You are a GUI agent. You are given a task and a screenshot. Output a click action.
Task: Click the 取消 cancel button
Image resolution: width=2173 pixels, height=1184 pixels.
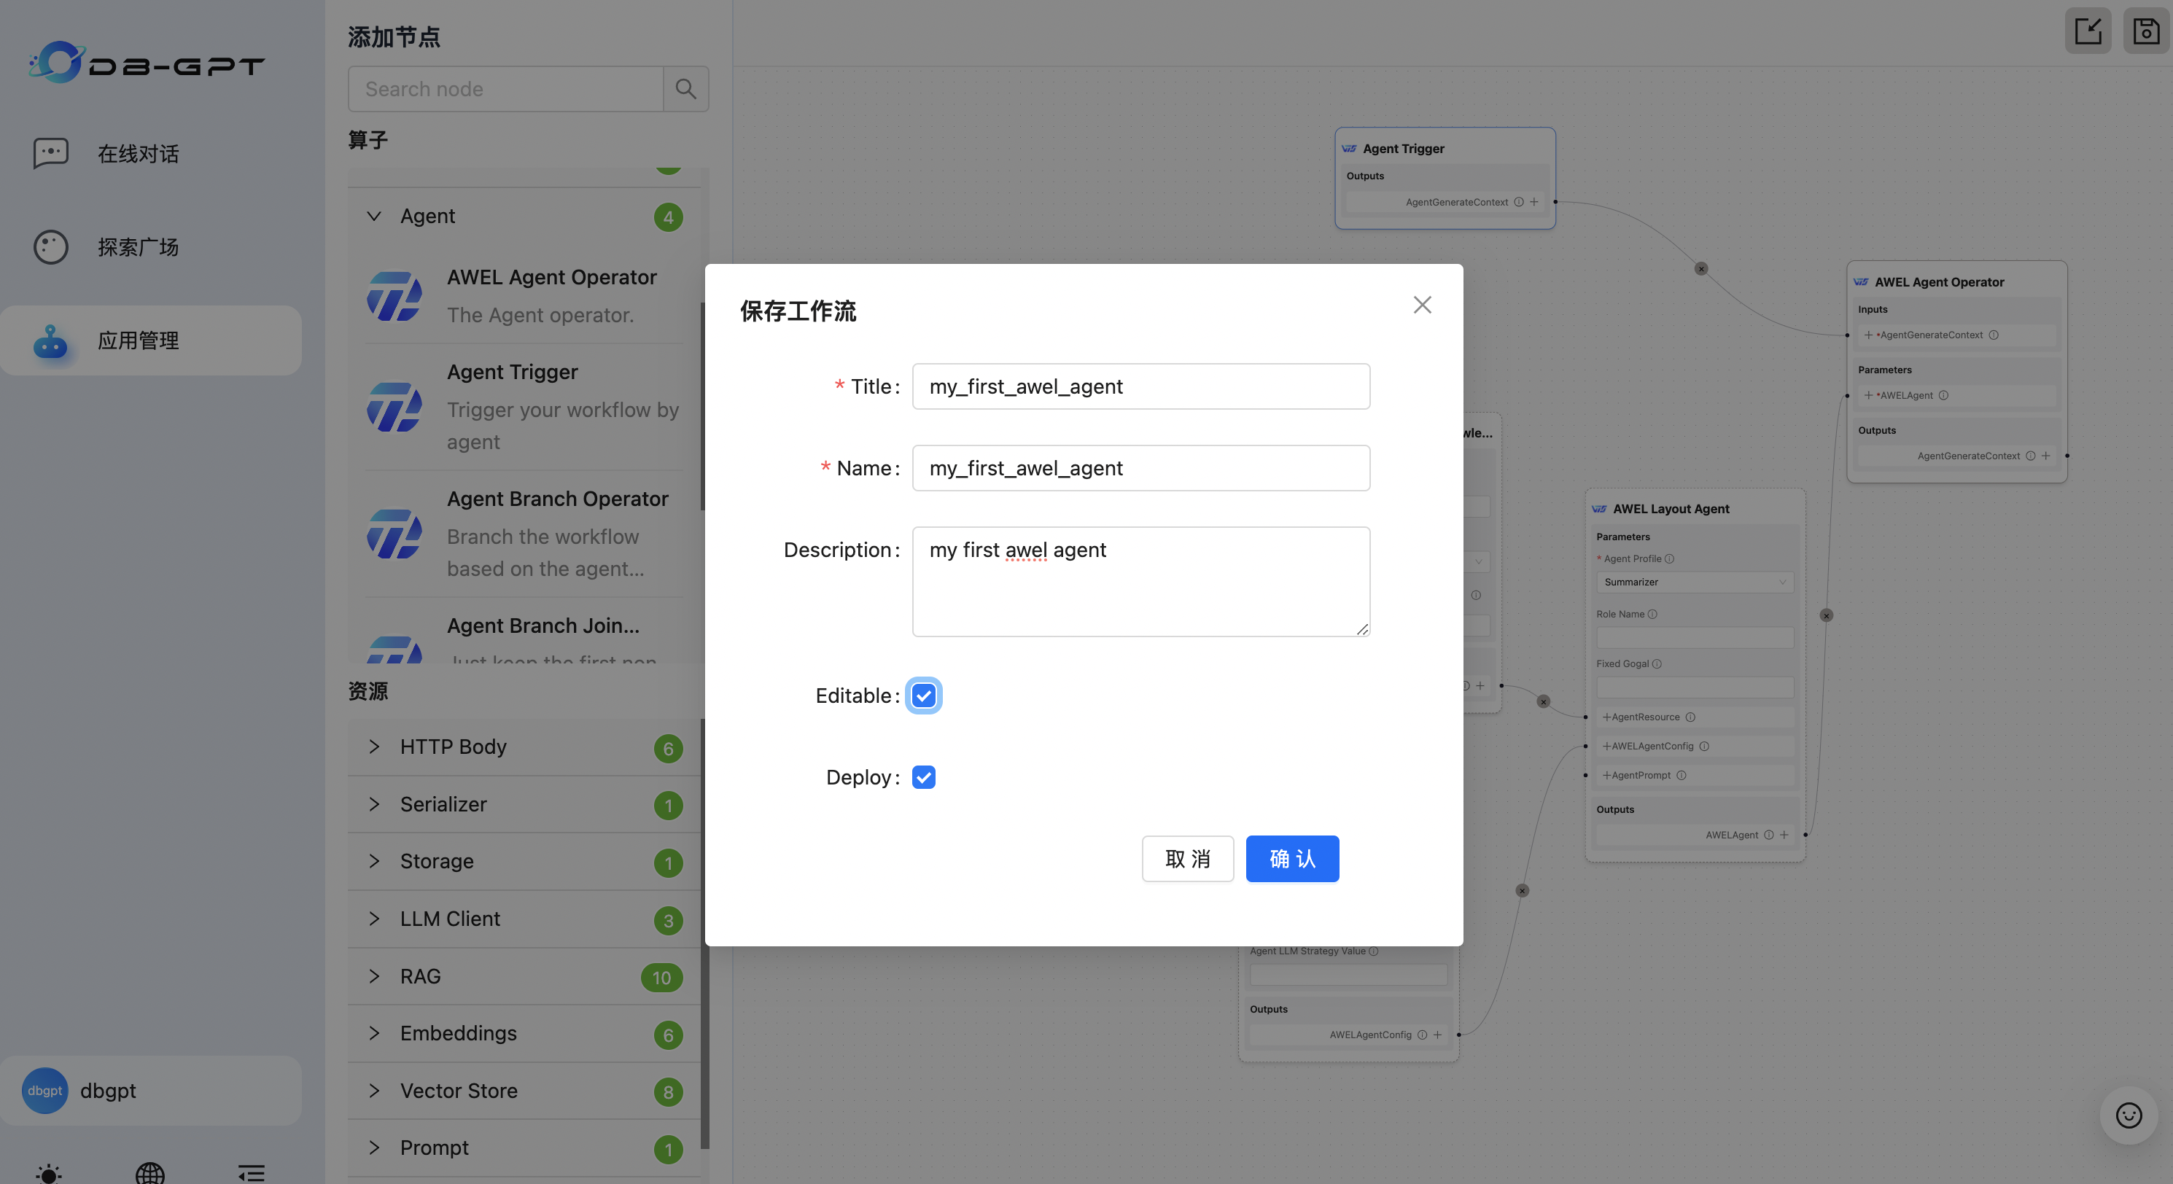click(x=1187, y=859)
